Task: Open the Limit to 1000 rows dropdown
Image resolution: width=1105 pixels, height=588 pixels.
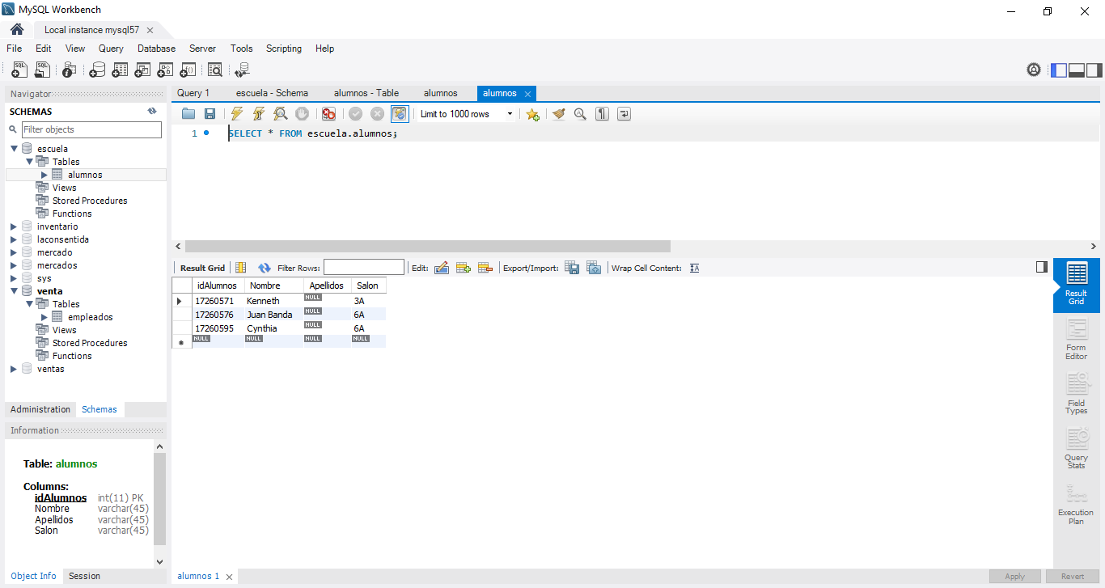Action: click(x=467, y=114)
